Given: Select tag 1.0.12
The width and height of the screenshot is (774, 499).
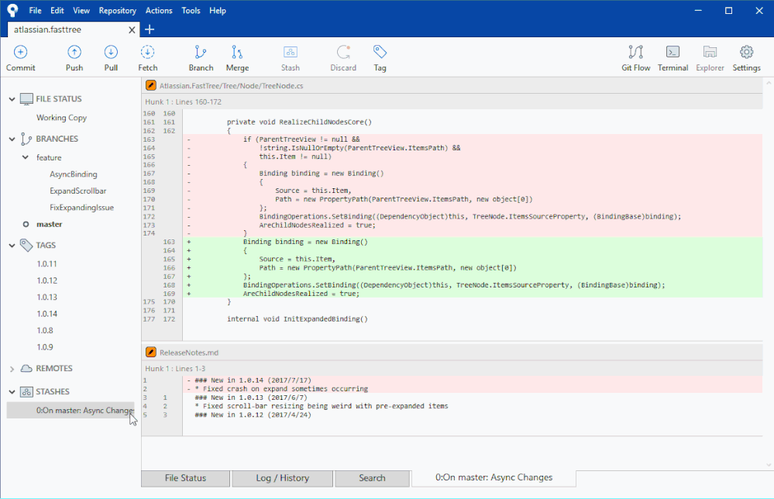Looking at the screenshot, I should pyautogui.click(x=47, y=280).
